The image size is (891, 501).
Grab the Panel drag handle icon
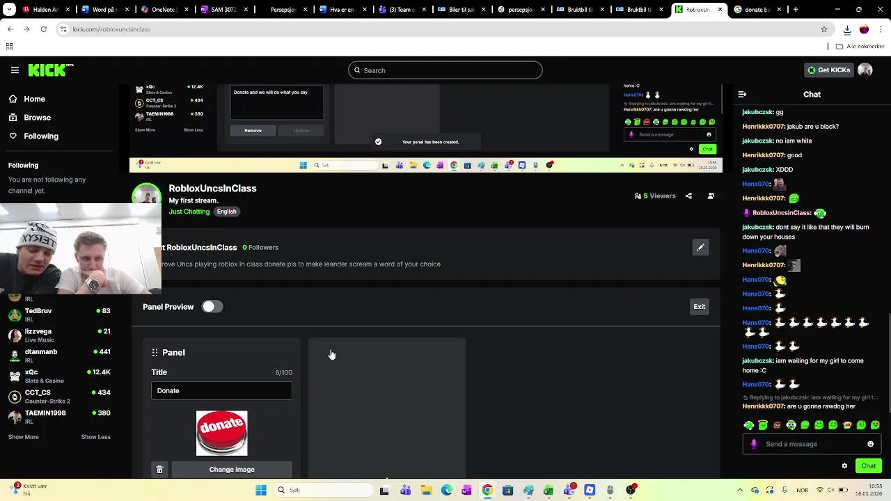[155, 353]
